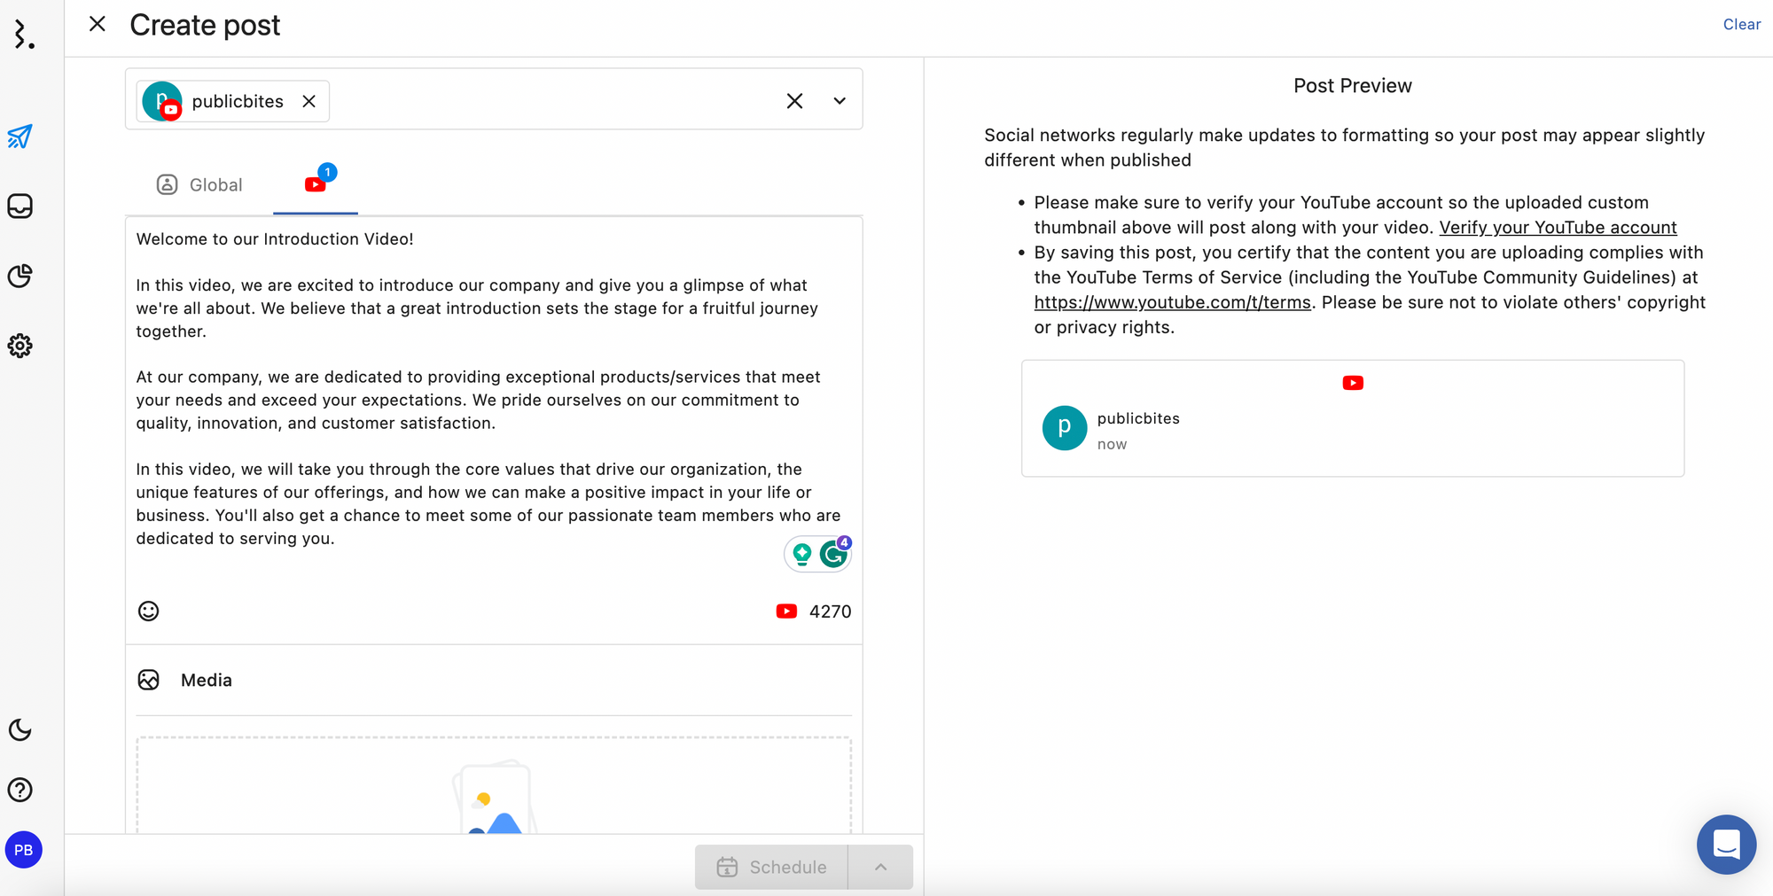Viewport: 1773px width, 896px height.
Task: Expand the Schedule options arrow
Action: pos(880,867)
